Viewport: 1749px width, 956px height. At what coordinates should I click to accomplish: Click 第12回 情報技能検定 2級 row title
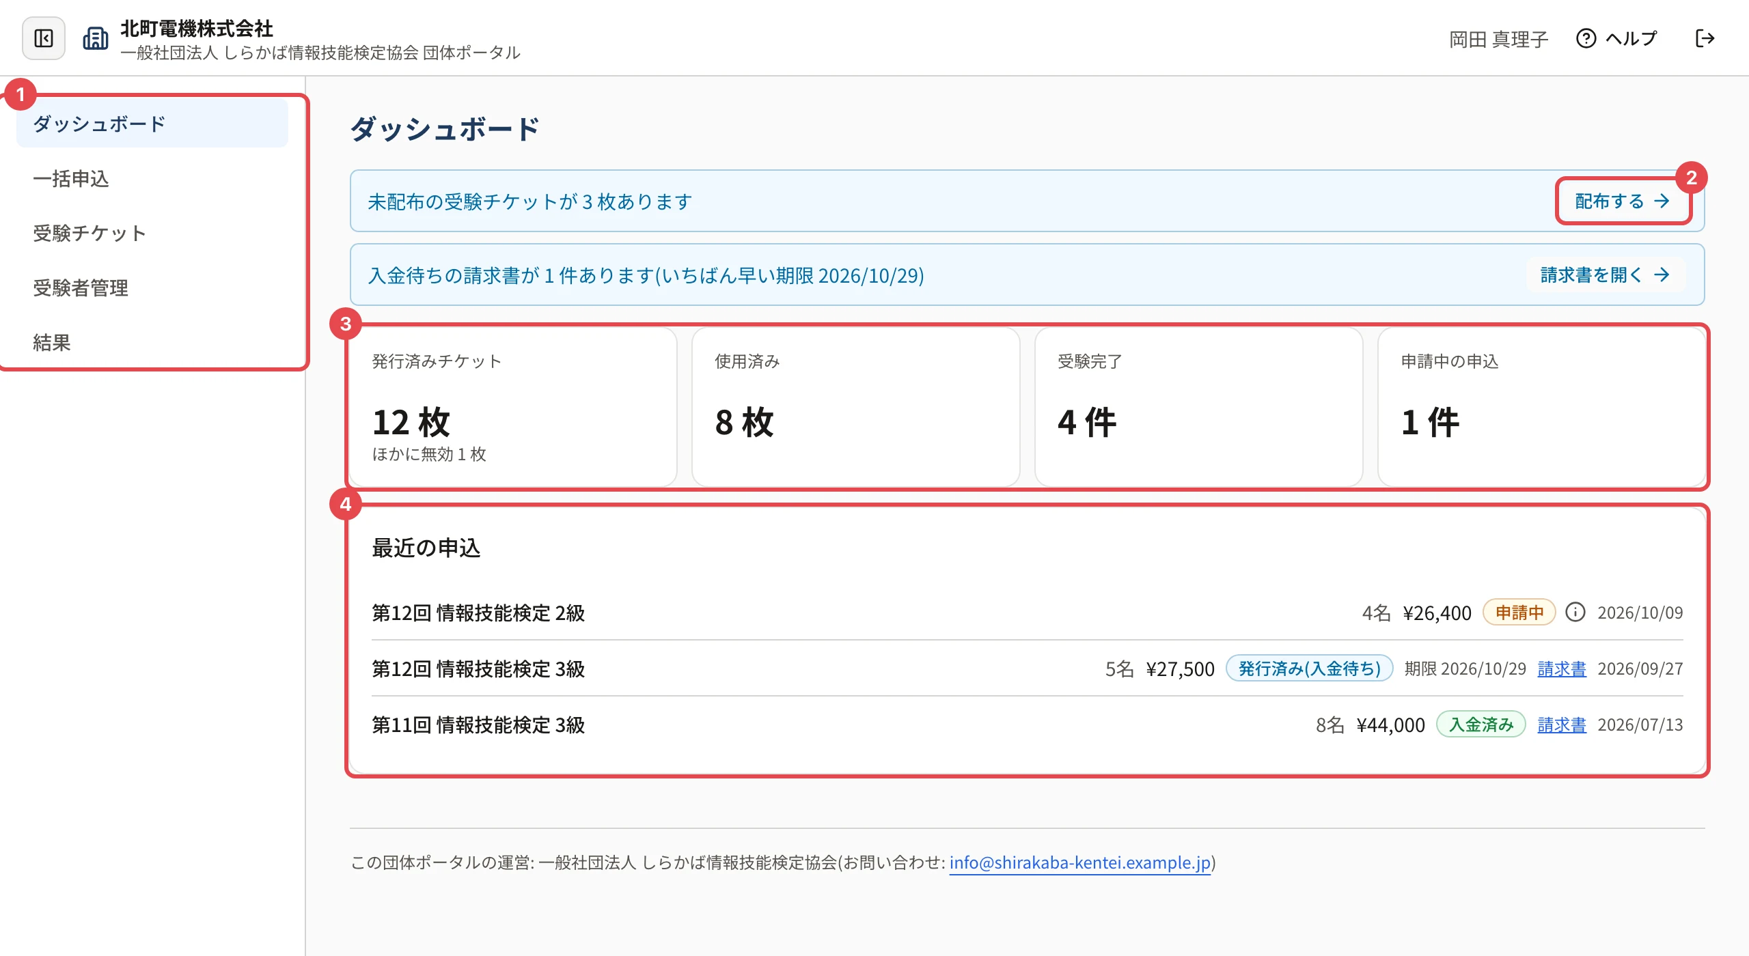tap(478, 613)
